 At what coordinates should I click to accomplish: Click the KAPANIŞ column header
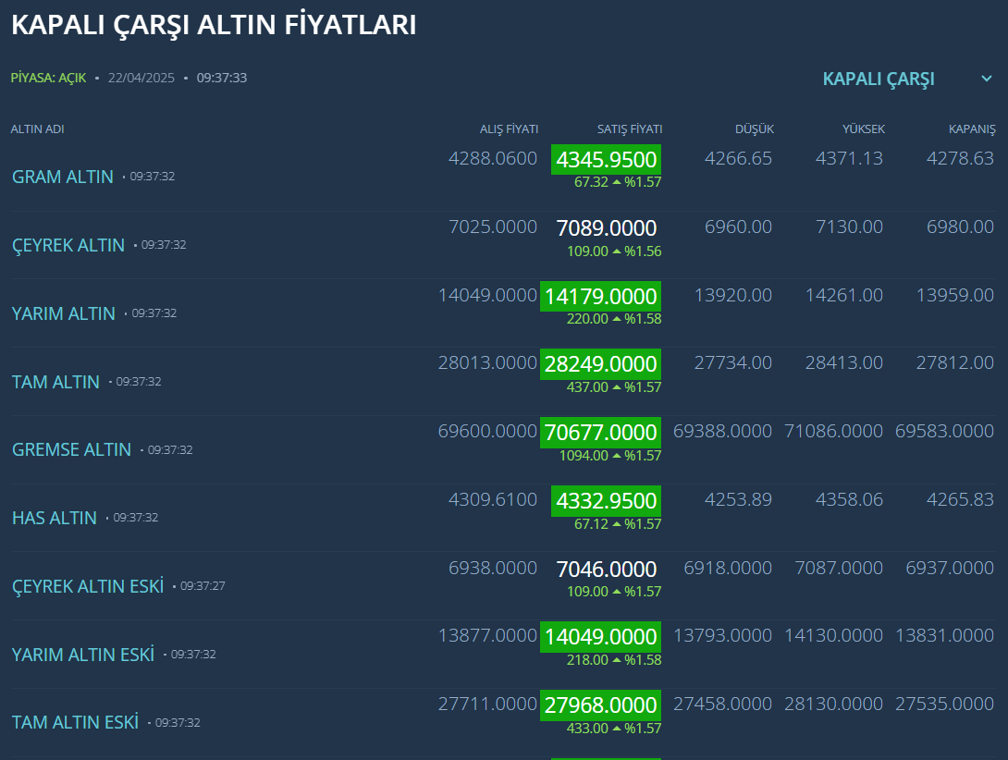[972, 129]
